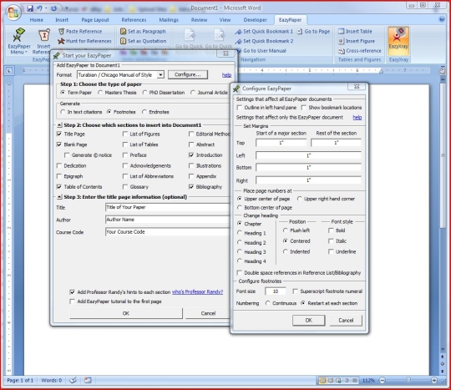Click Set Quick Bookmark 1
The height and width of the screenshot is (390, 451).
[x=264, y=32]
